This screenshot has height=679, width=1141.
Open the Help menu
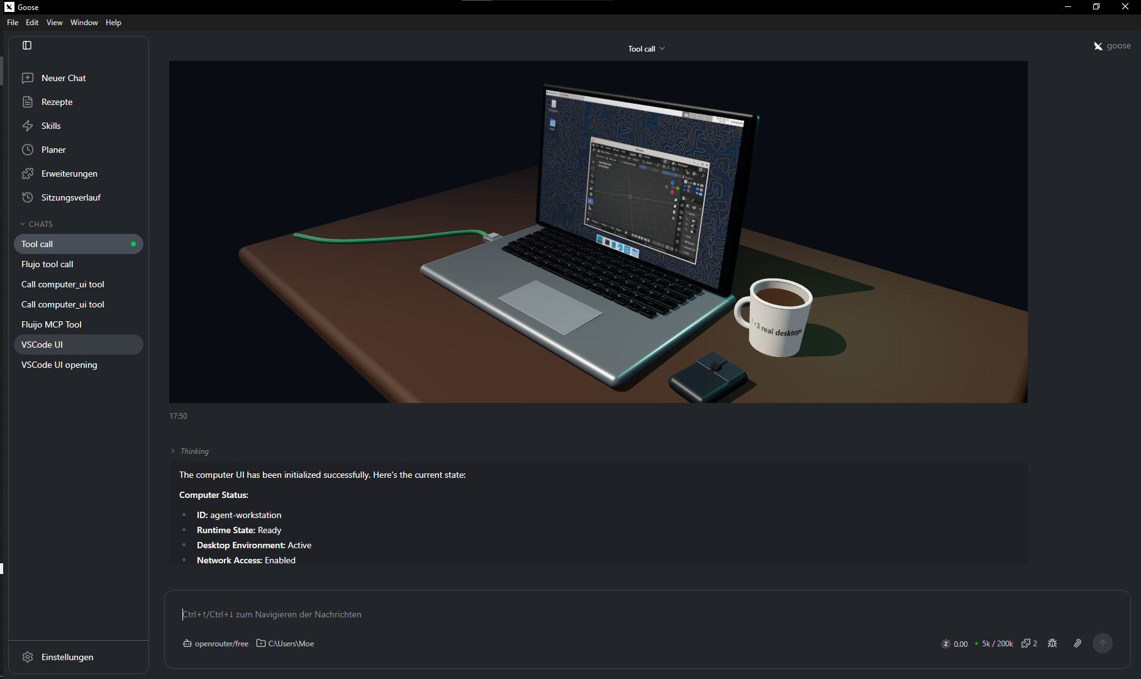coord(113,23)
